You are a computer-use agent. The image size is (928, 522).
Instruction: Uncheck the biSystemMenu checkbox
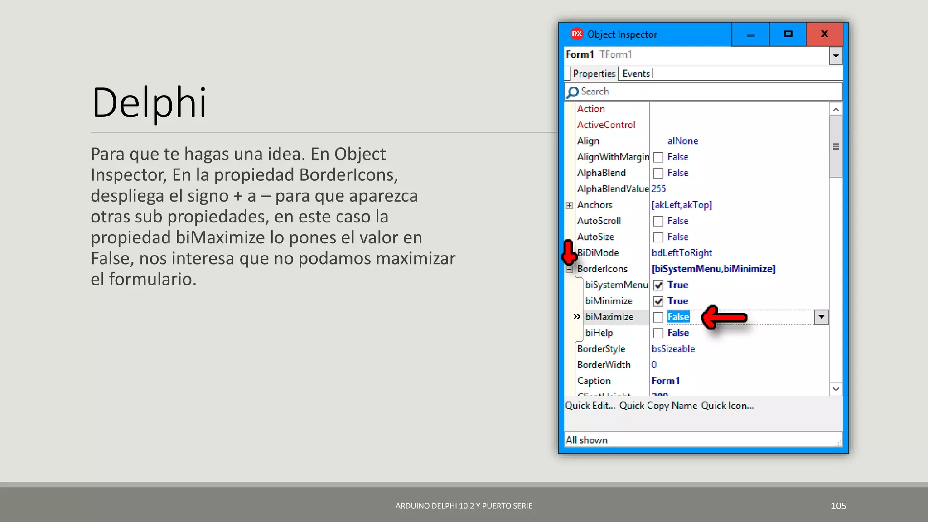pos(658,285)
